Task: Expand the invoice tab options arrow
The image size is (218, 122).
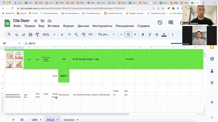Action: click(77, 120)
